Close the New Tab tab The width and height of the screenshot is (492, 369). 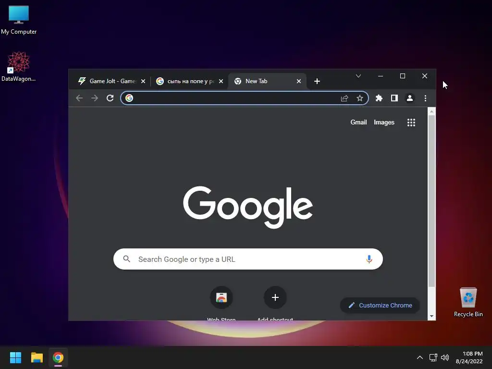[299, 81]
